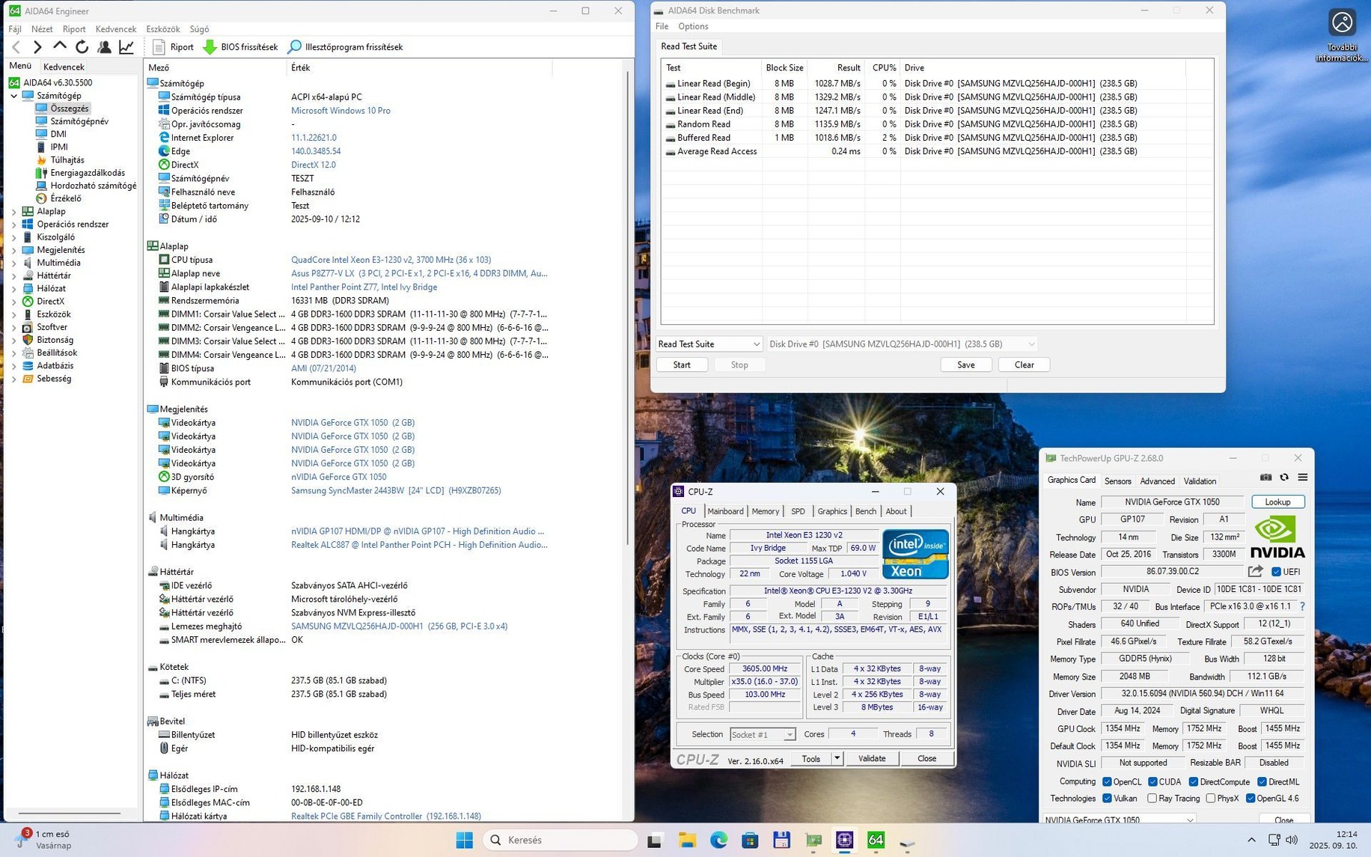The image size is (1371, 857).
Task: Switch to CPU-Z via taskbar icon
Action: (x=844, y=840)
